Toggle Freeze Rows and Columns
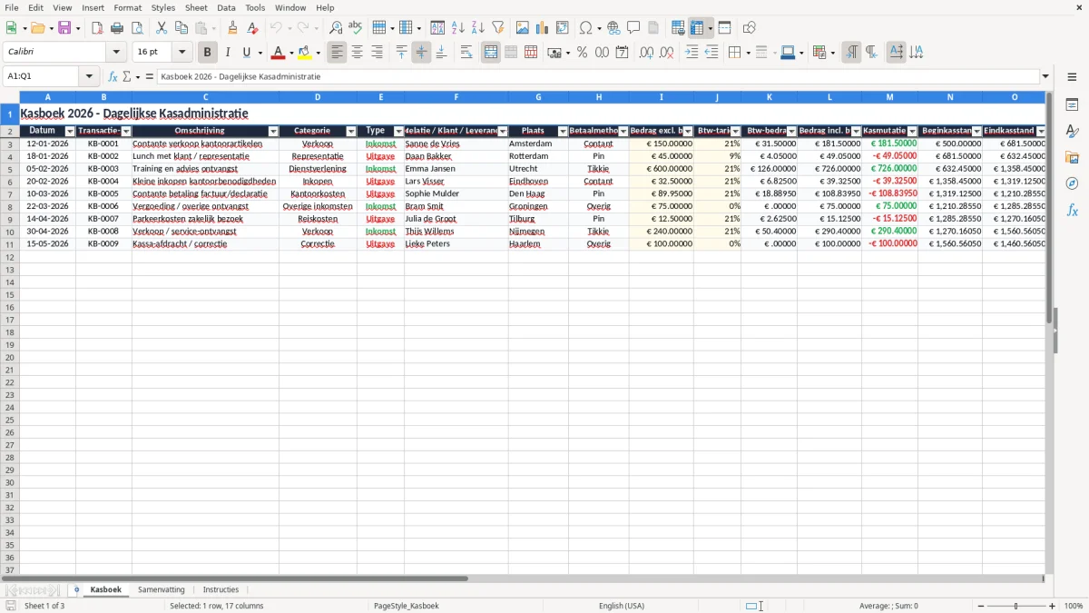The image size is (1089, 613). tap(697, 28)
